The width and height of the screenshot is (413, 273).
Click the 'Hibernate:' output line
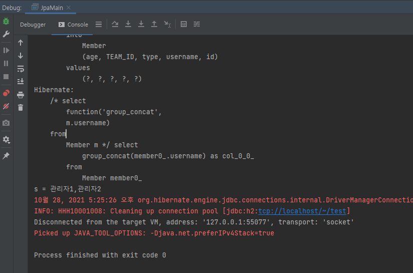(54, 90)
